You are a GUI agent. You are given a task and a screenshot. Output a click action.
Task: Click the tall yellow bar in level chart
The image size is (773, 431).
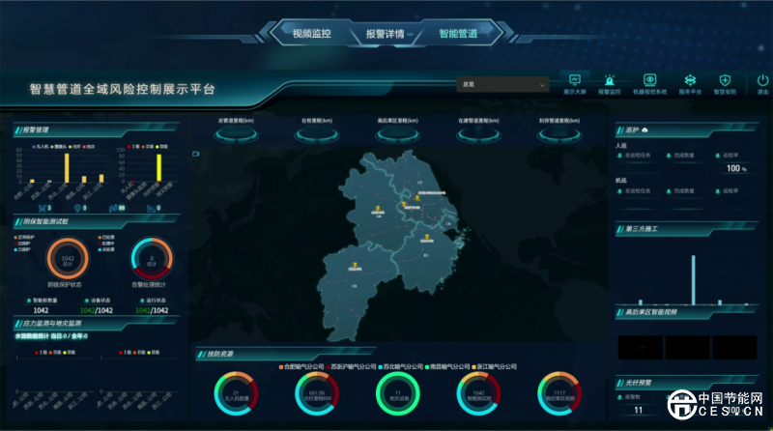click(158, 168)
